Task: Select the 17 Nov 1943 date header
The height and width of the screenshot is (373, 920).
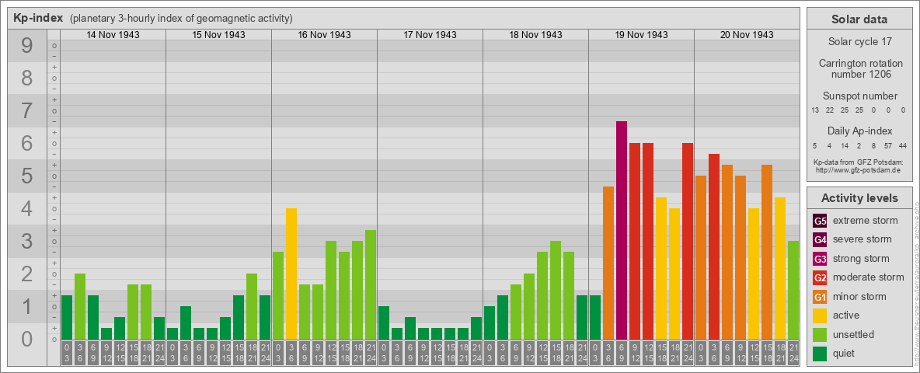Action: [x=430, y=35]
